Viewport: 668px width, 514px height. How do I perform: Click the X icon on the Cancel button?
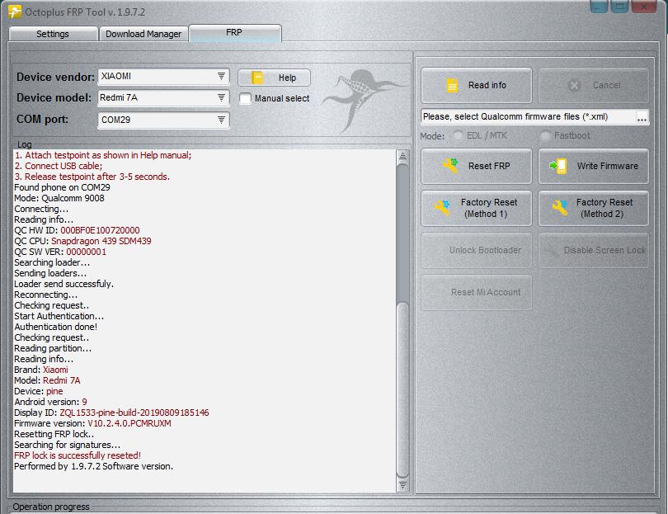pyautogui.click(x=574, y=85)
